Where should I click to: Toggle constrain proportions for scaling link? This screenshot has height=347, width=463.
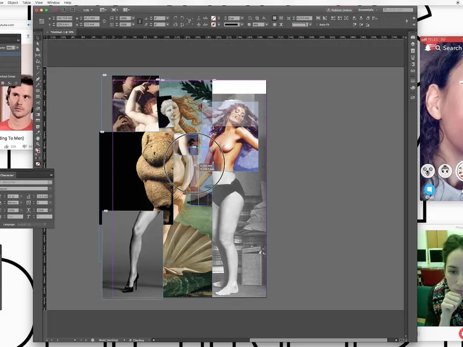[x=139, y=21]
